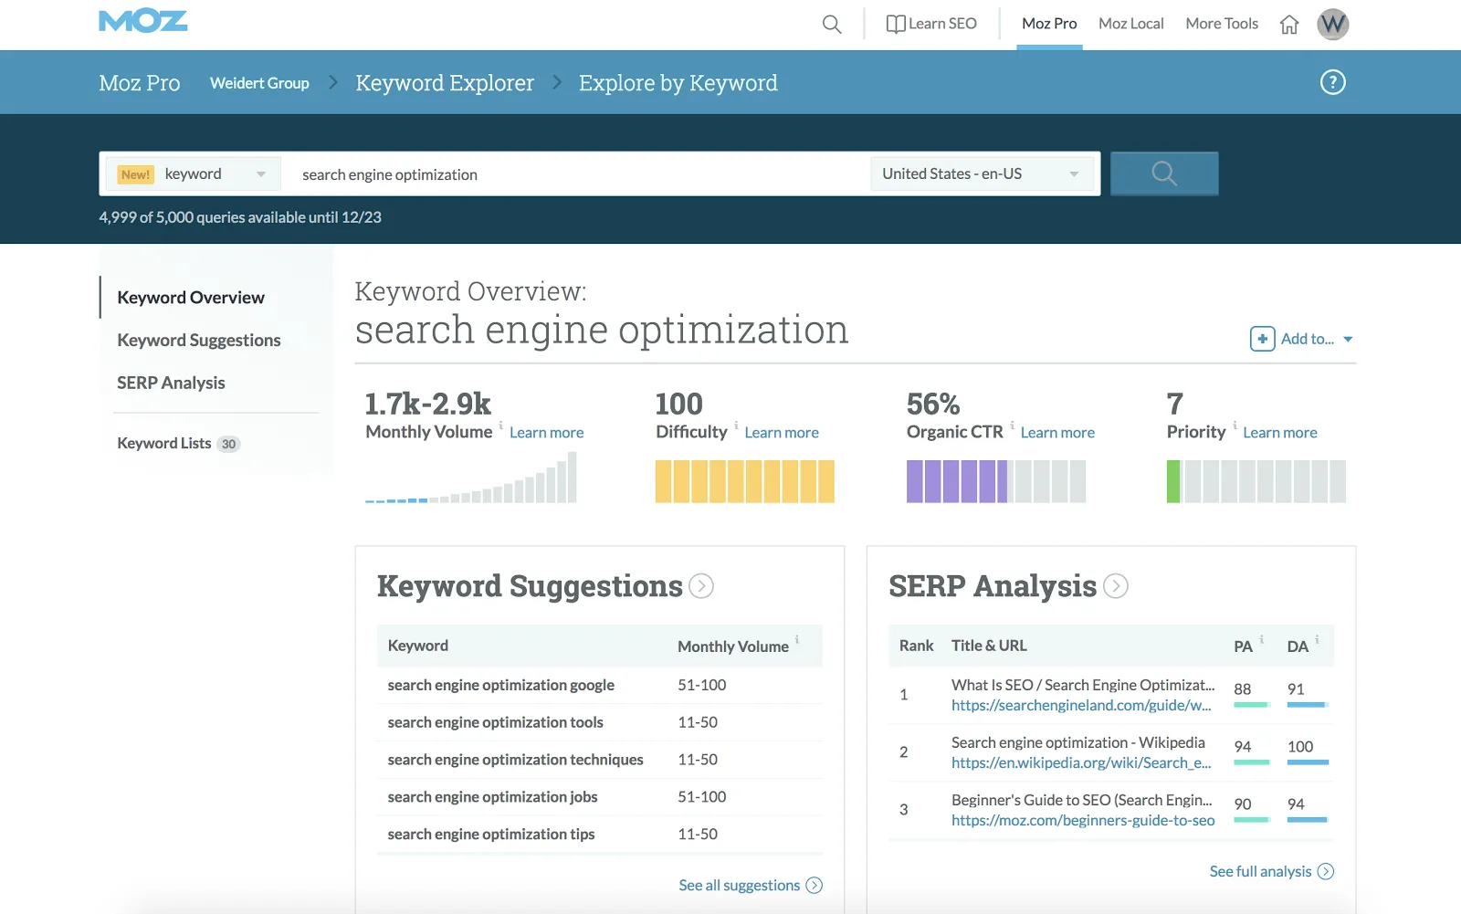The image size is (1461, 914).
Task: Open en.wikipedia.org result URL
Action: coord(1081,763)
